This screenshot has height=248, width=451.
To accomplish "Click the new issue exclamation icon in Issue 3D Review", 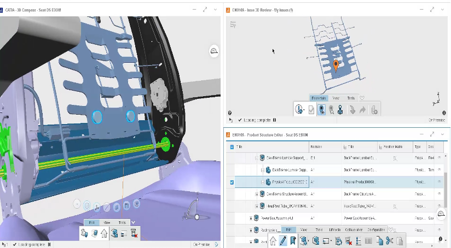I will (299, 110).
